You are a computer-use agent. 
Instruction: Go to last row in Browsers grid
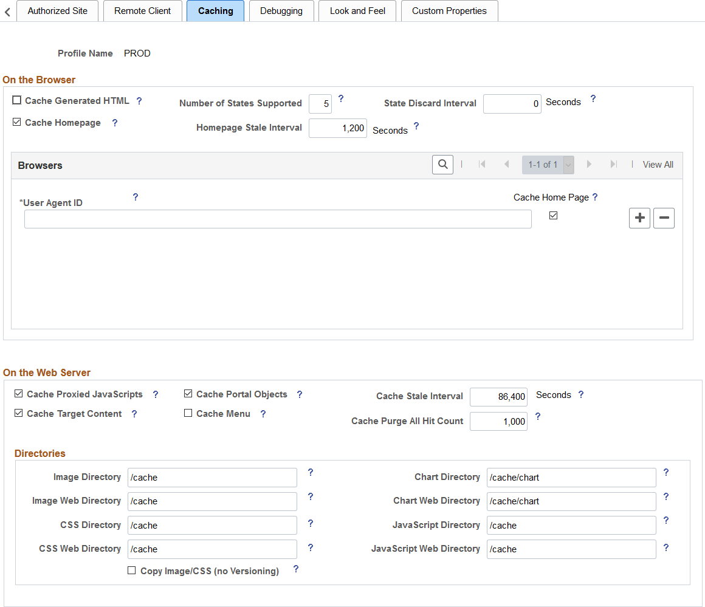coord(613,165)
